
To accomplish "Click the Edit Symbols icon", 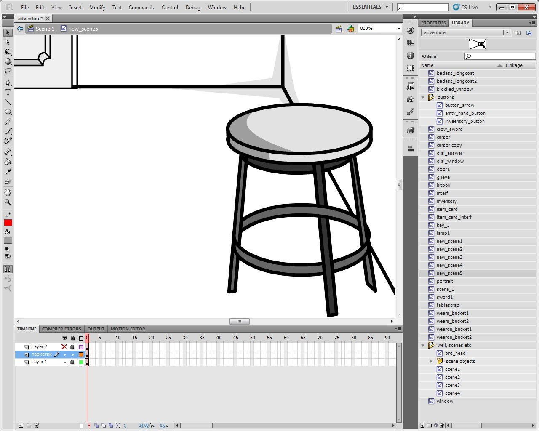I will pos(351,29).
